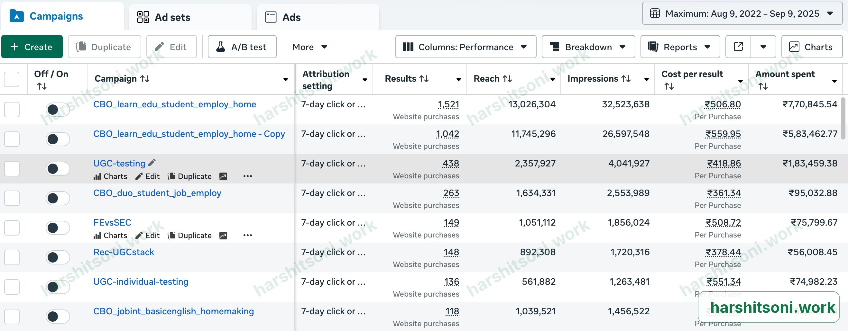This screenshot has width=848, height=331.
Task: Click the Duplicate icon under FEvsSEC
Action: tap(171, 235)
